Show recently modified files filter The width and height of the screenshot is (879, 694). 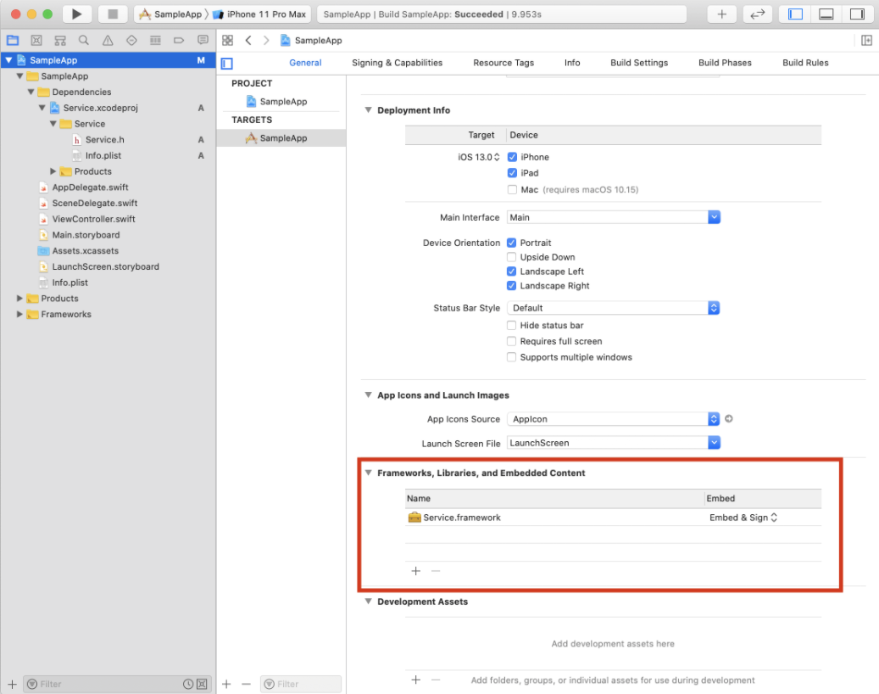tap(188, 684)
